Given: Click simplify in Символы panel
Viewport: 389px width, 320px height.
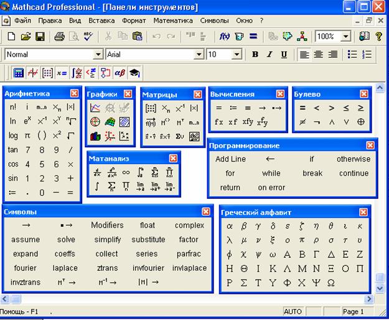Looking at the screenshot, I should (108, 239).
